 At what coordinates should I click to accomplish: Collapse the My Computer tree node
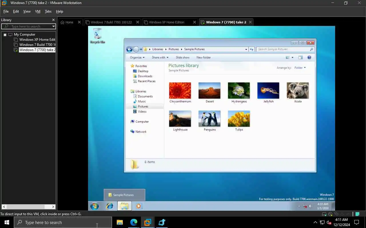pyautogui.click(x=5, y=35)
